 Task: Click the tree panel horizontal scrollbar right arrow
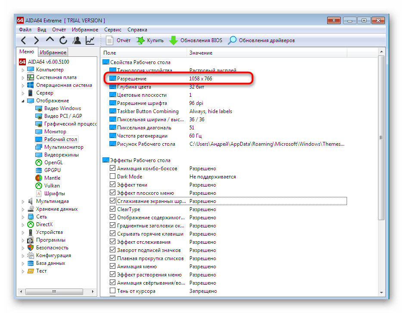[93, 292]
